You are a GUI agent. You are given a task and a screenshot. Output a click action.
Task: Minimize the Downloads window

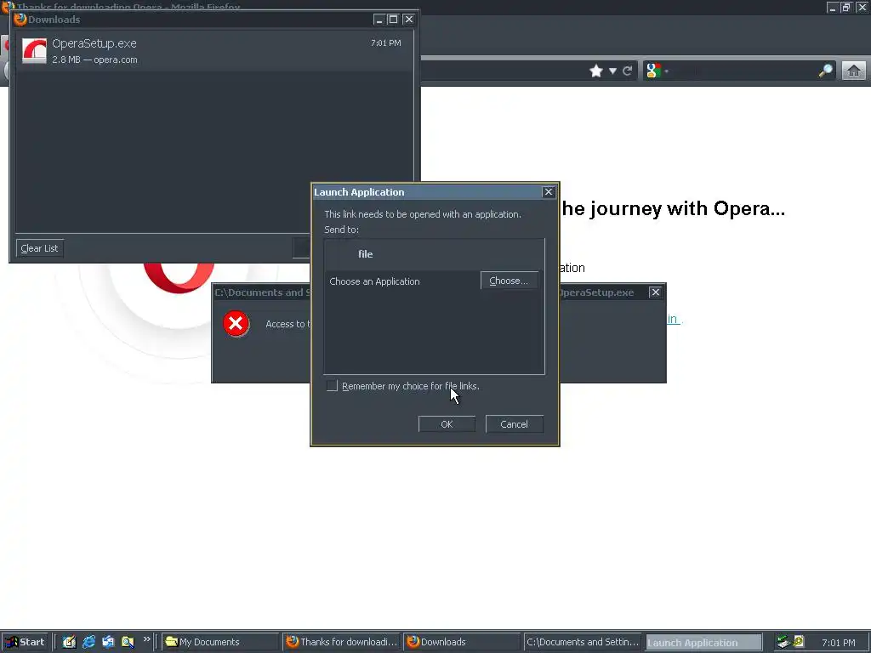pos(379,20)
